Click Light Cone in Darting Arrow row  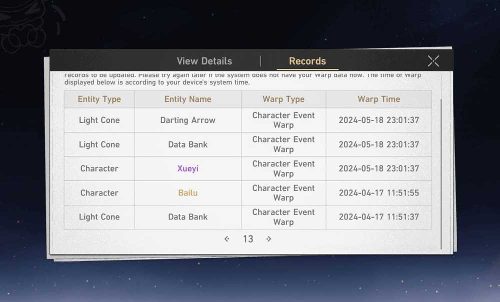click(x=99, y=120)
